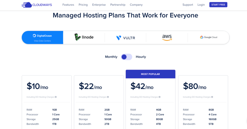Click info icon on $22 plan hosting charges
The image size is (247, 129).
(x=108, y=97)
